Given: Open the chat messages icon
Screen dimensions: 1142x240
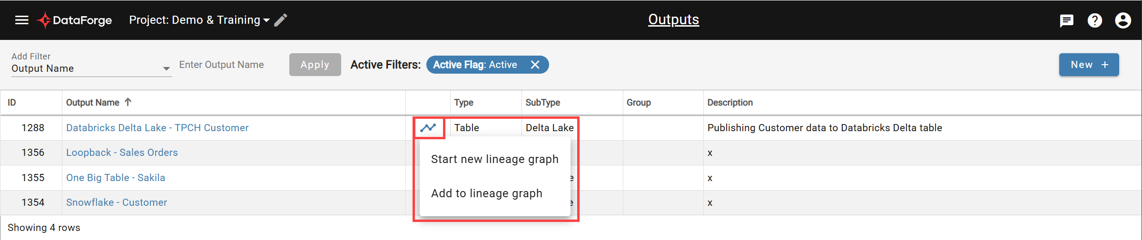Looking at the screenshot, I should point(1066,20).
